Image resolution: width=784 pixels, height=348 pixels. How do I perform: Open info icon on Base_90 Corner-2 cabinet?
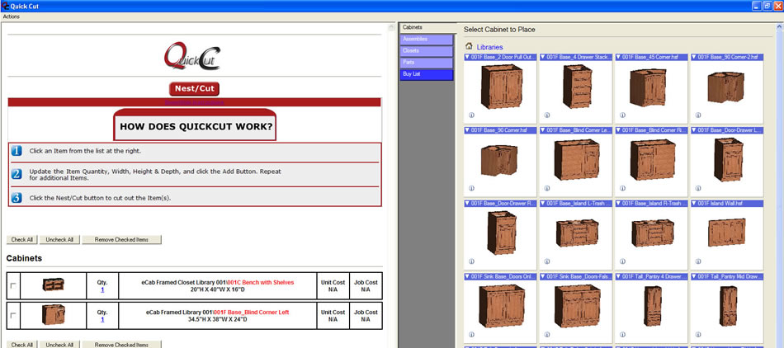tap(698, 115)
